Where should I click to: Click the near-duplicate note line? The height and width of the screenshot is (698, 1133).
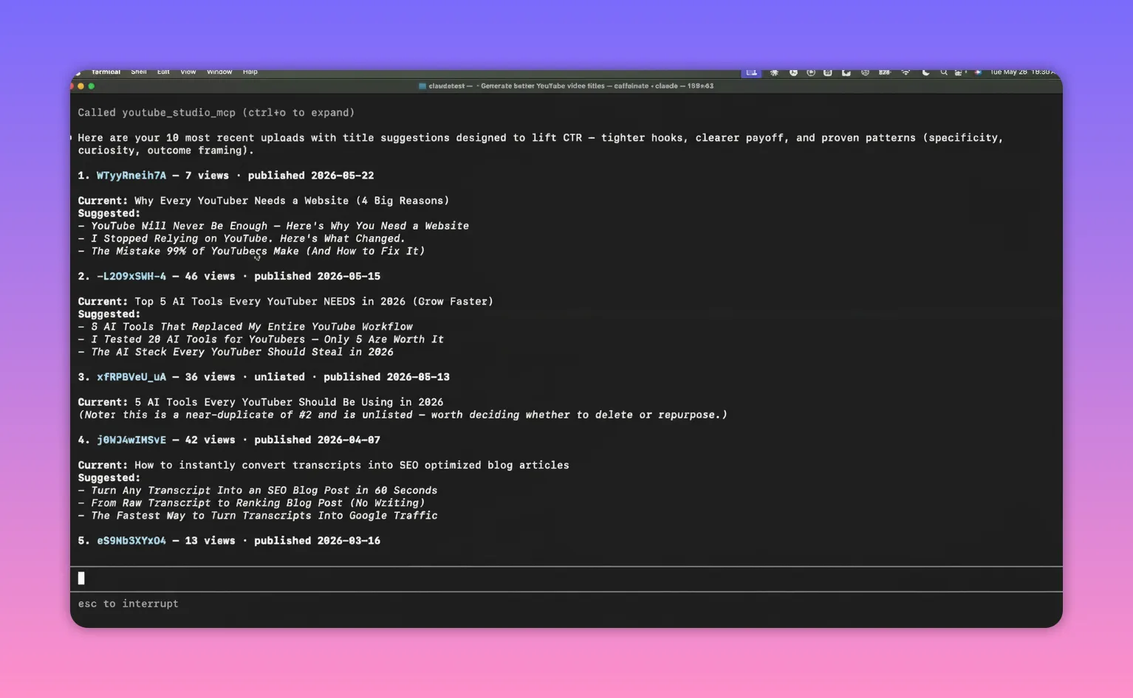[x=403, y=415]
